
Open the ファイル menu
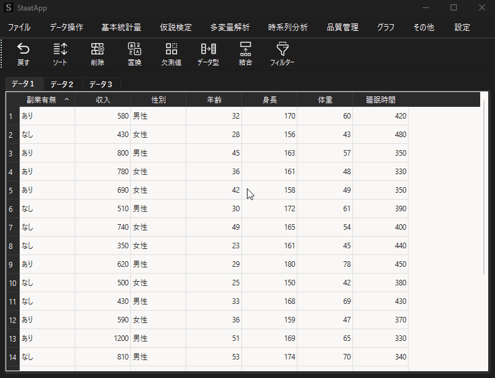(x=19, y=27)
